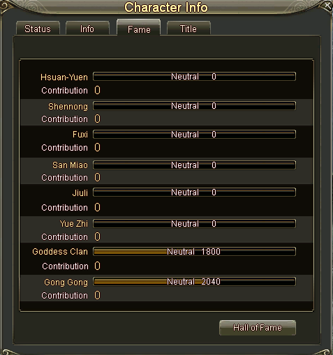Click the Character Info title bar

point(166,7)
